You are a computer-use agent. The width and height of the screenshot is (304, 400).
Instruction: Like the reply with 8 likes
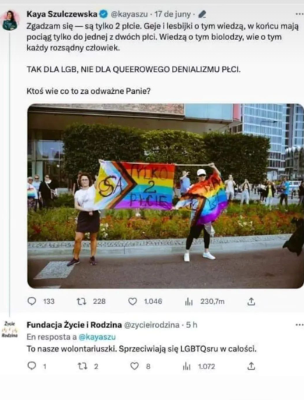[x=134, y=366]
